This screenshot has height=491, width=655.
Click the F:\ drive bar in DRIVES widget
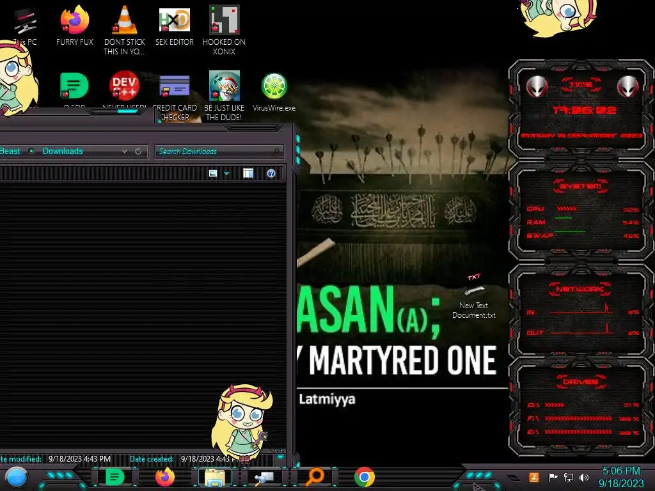tap(578, 418)
